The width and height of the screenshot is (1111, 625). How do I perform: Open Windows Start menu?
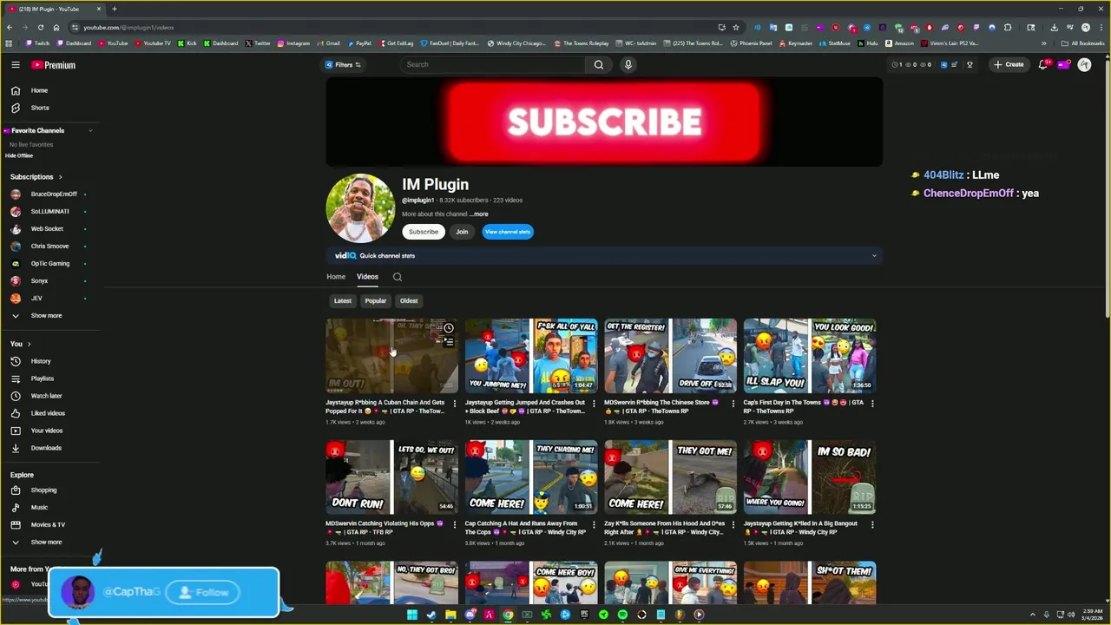point(412,615)
